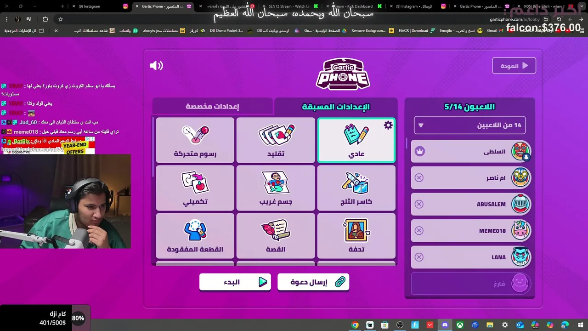Close the active Gartic Phone tab

click(137, 6)
